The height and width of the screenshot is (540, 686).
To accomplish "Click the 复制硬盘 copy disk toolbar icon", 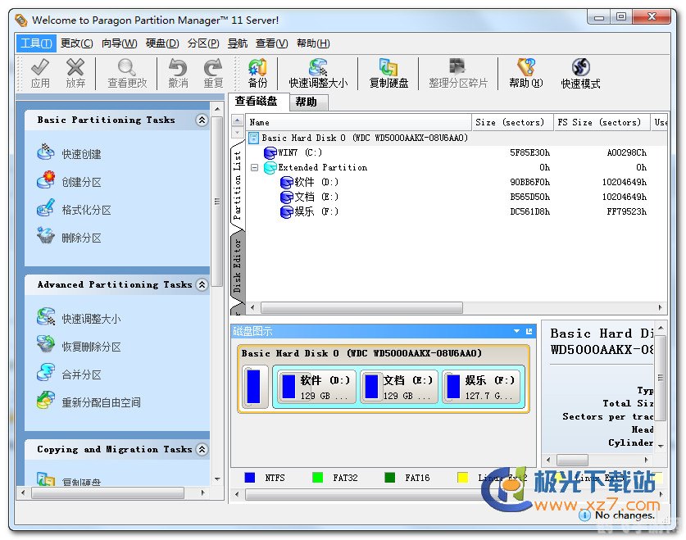I will pyautogui.click(x=388, y=71).
